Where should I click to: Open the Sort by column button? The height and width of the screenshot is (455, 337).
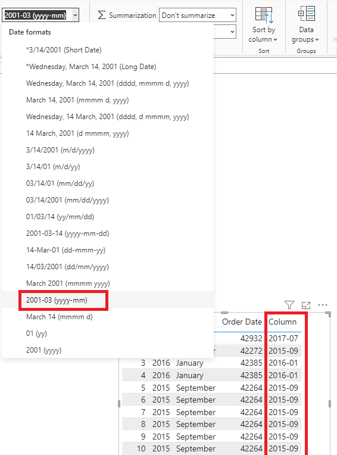coord(263,25)
